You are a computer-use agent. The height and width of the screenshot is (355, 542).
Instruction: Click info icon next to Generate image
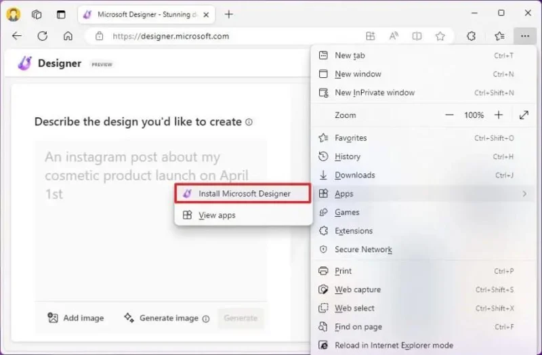click(x=206, y=318)
